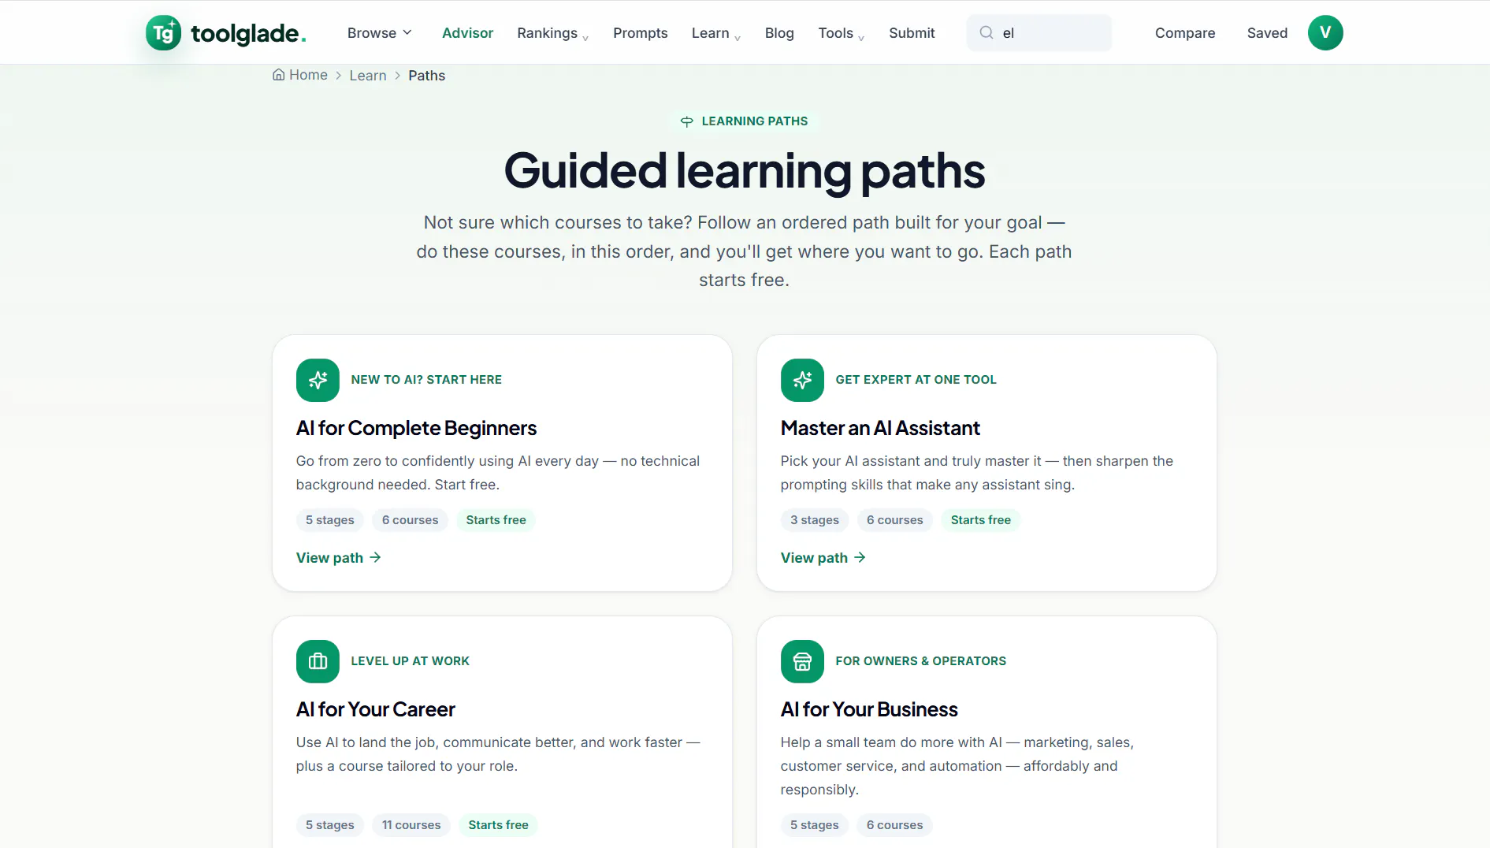The image size is (1490, 848).
Task: Click the Compare link
Action: [x=1185, y=32]
